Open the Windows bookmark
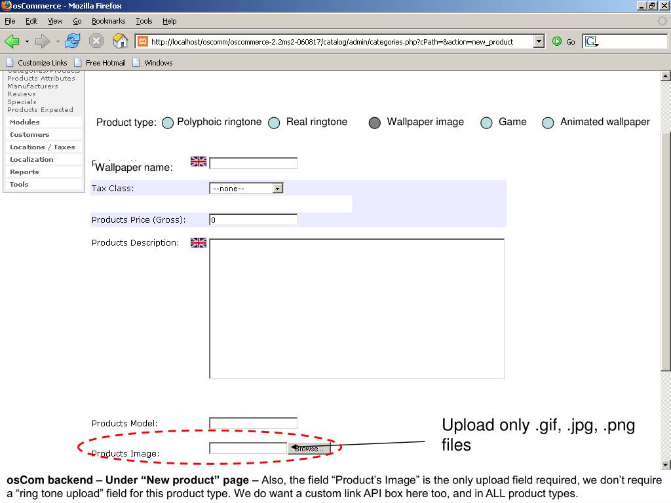Viewport: 671px width, 503px height. coord(153,63)
